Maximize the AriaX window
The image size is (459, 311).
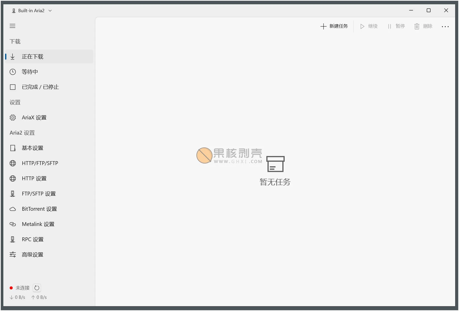click(429, 10)
